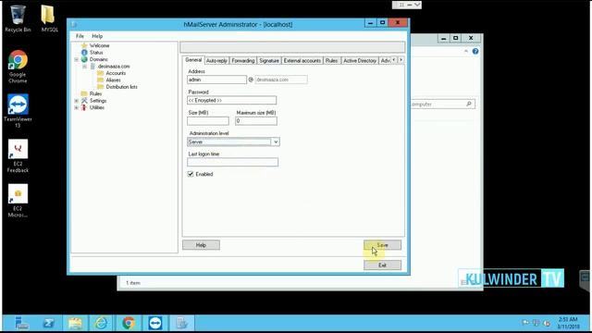Select the Rules folder icon in tree

pos(84,93)
